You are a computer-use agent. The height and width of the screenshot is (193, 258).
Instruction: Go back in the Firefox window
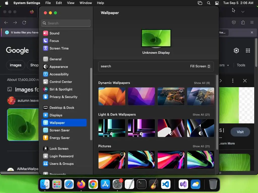(x=6, y=23)
